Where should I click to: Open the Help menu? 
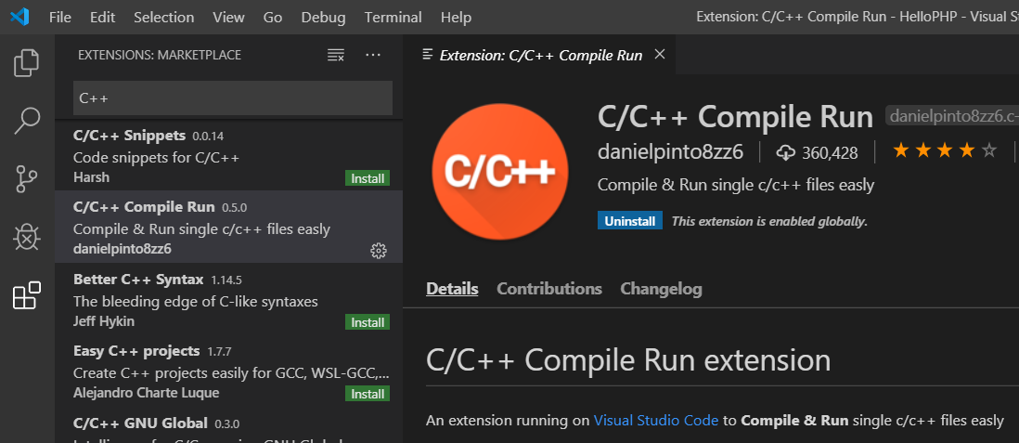click(456, 17)
